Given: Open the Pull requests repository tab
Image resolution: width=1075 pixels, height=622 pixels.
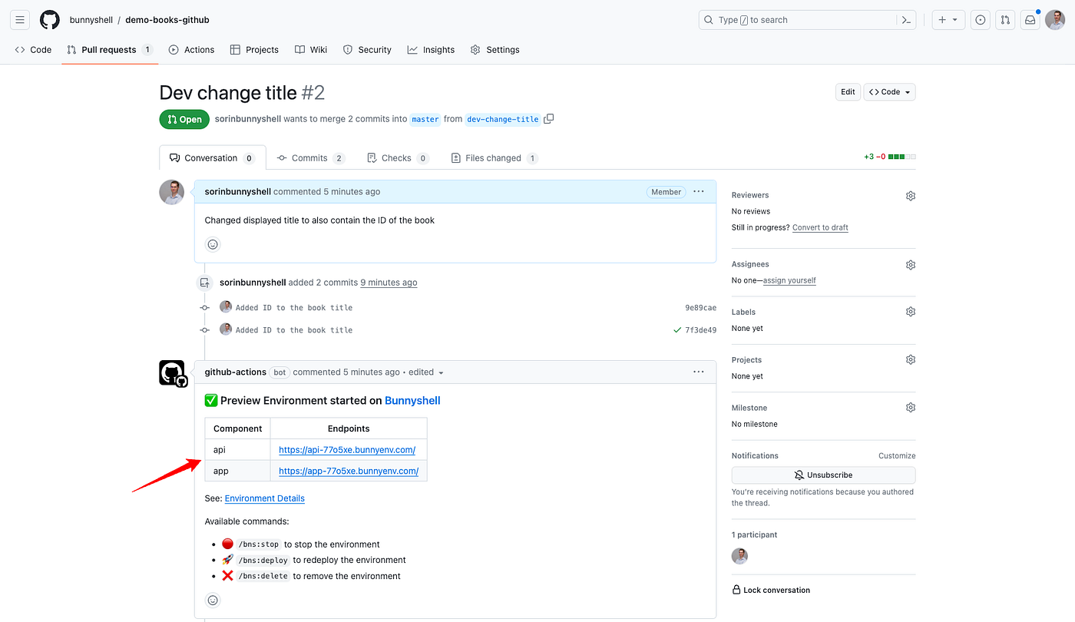Looking at the screenshot, I should click(x=109, y=50).
